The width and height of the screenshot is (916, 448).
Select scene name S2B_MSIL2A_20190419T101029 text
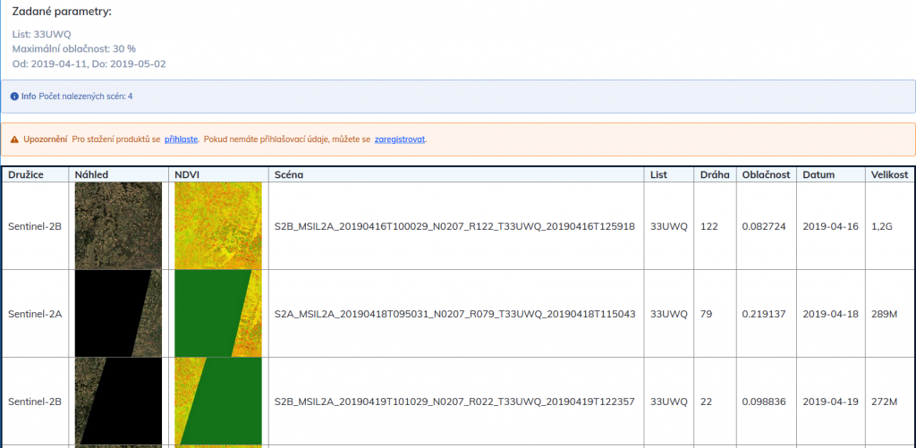click(454, 402)
